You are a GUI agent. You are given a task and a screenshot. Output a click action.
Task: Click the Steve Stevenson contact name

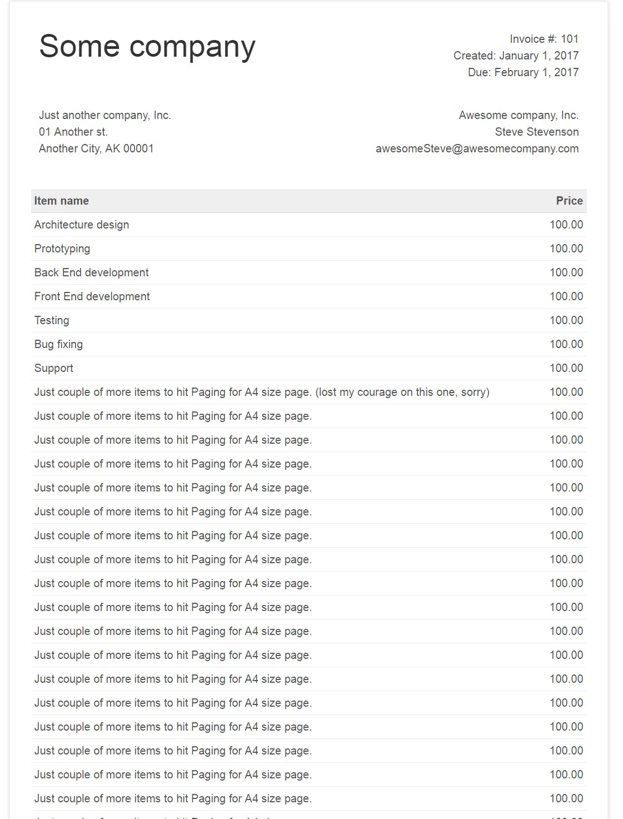[x=536, y=132]
